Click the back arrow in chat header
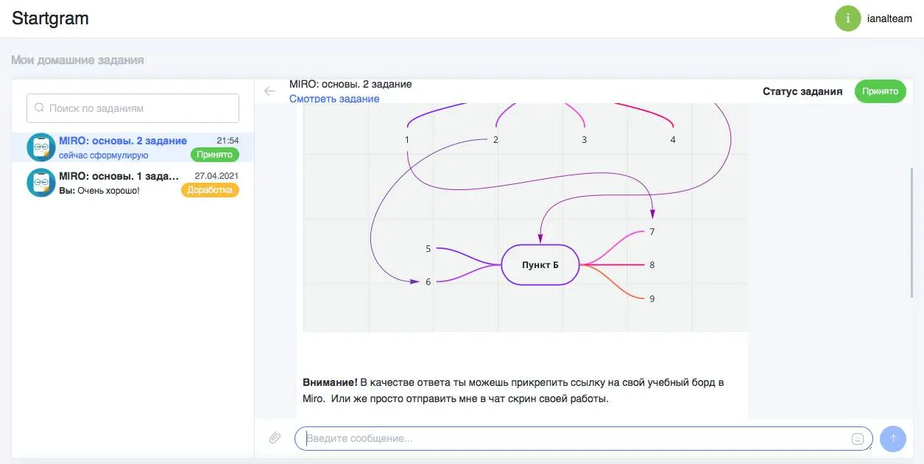Screen dimensions: 924x464 click(270, 91)
